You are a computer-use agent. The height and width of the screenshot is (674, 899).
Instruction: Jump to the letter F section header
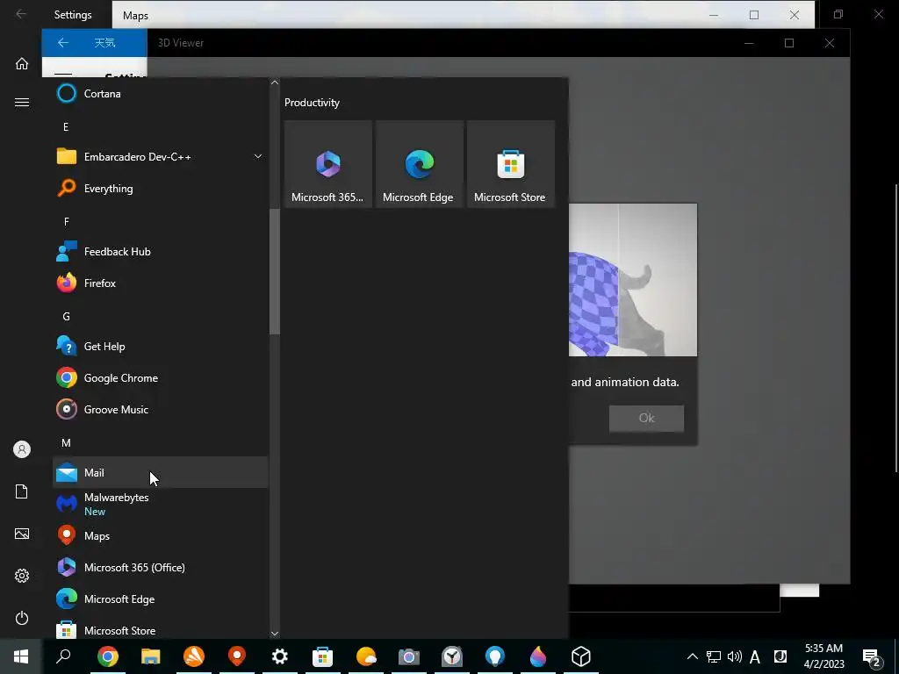click(x=66, y=221)
